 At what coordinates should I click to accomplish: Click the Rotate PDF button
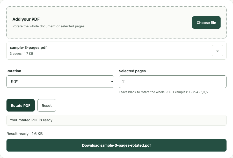[20, 105]
